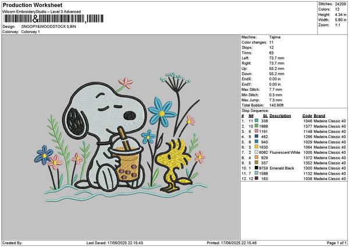Screen dimensions: 349x247
Task: Click "Fluorescent White" description text
Action: tap(285, 153)
